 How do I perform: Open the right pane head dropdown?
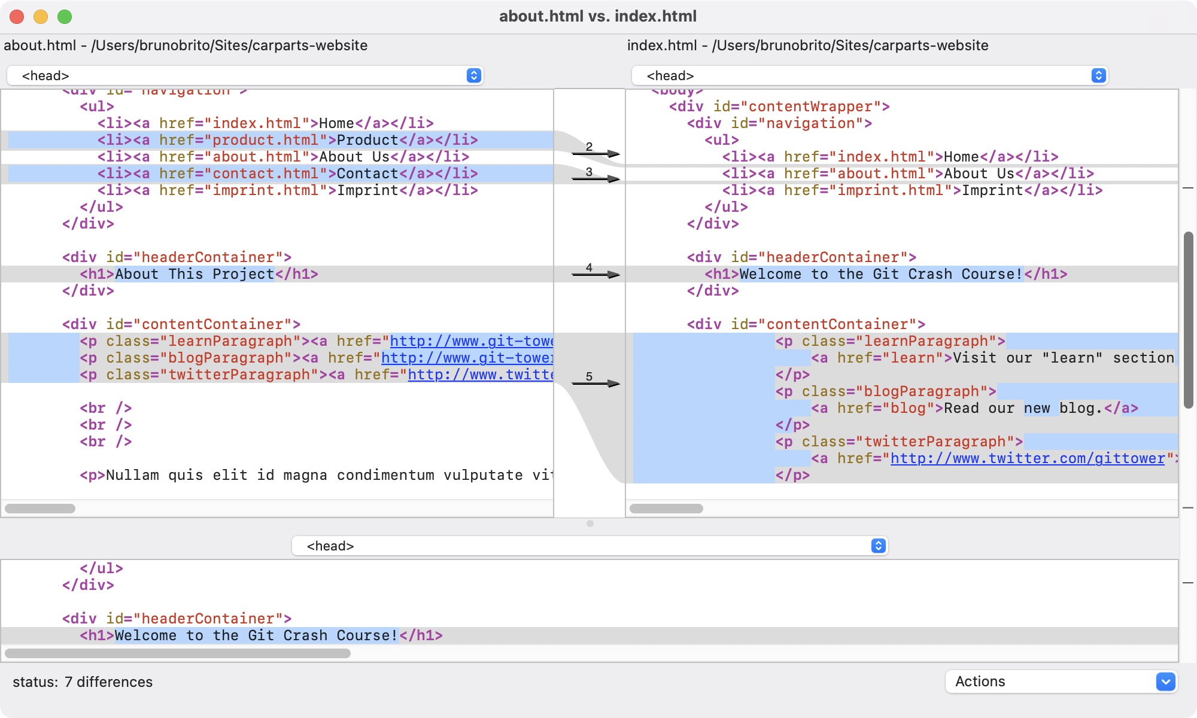pyautogui.click(x=868, y=75)
